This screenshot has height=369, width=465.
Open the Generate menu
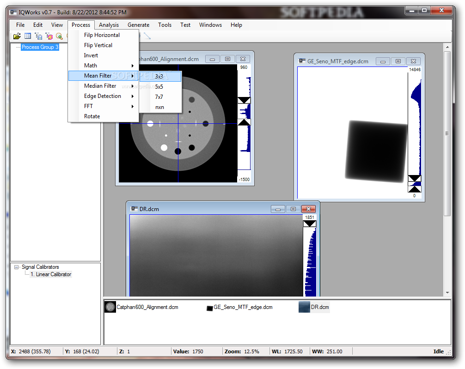pyautogui.click(x=139, y=25)
